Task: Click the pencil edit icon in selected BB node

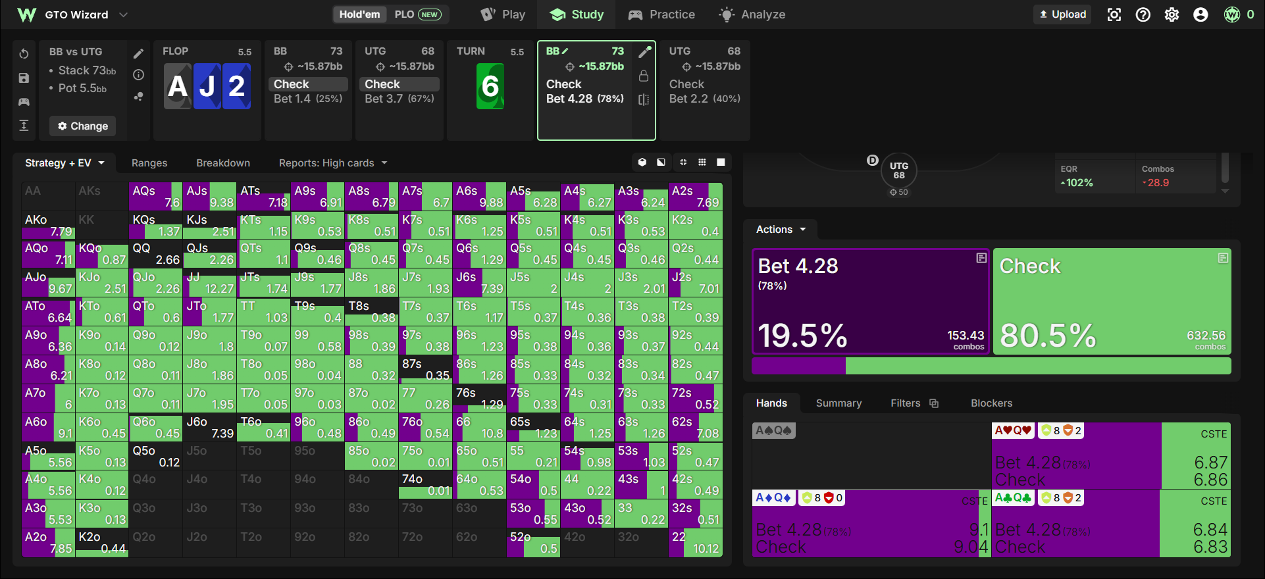Action: coord(644,52)
